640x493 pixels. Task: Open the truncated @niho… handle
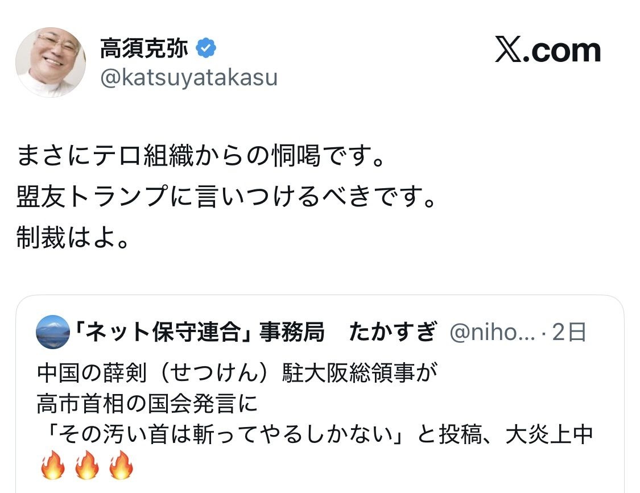(x=492, y=333)
